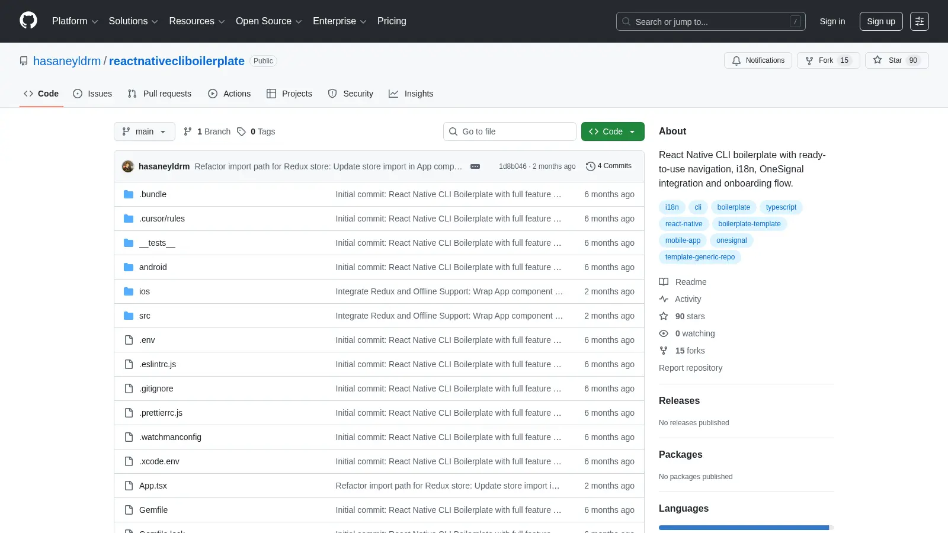
Task: Open the .gitignore file
Action: pyautogui.click(x=156, y=388)
